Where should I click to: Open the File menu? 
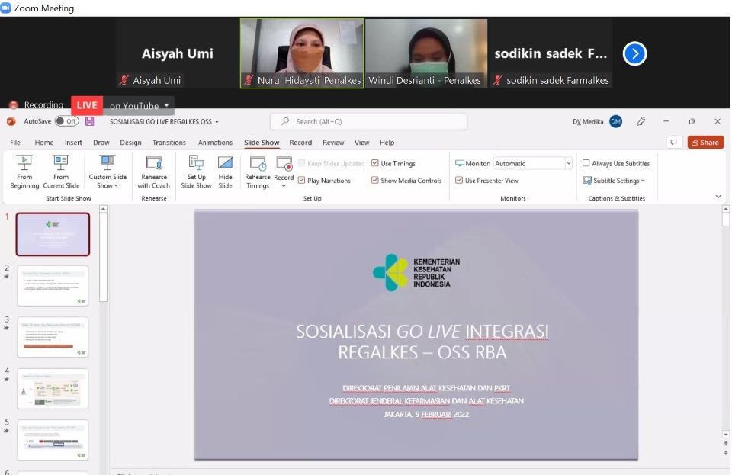point(15,143)
